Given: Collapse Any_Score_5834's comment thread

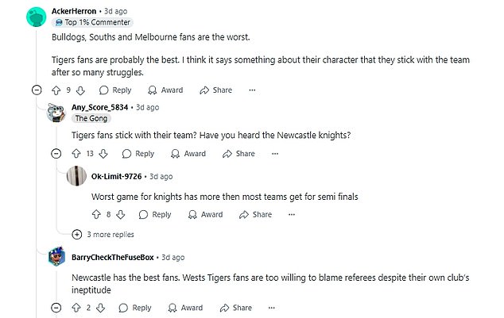Looking at the screenshot, I should tap(56, 154).
